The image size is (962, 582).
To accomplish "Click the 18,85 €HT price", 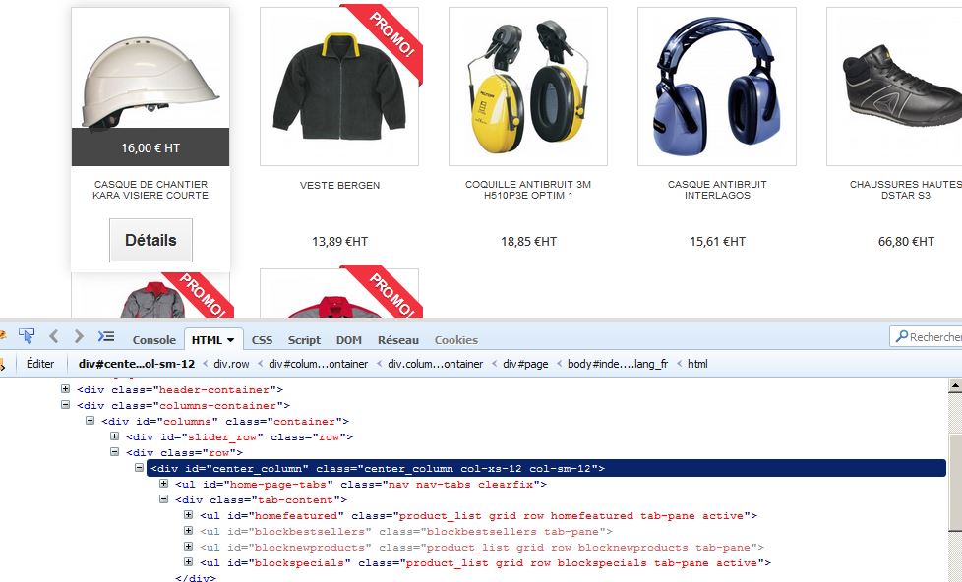I will [x=529, y=242].
